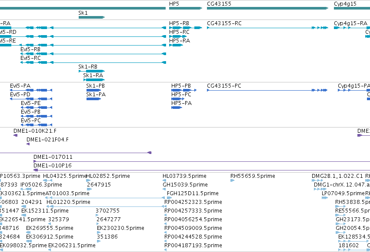Select EST IP05026.3prime
Viewport: 370px width, 252px height.
click(26, 189)
